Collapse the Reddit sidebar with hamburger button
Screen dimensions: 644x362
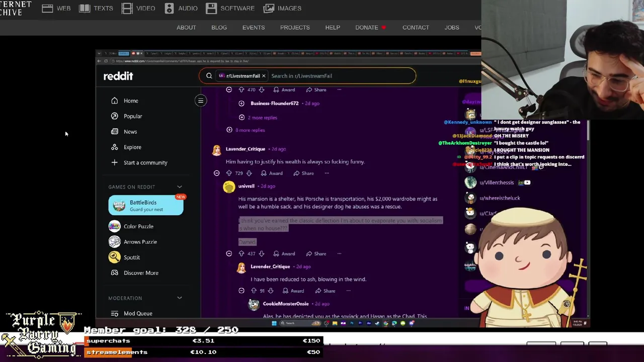click(x=200, y=101)
